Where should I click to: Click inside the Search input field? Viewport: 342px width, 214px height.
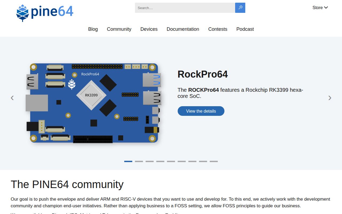tap(184, 8)
